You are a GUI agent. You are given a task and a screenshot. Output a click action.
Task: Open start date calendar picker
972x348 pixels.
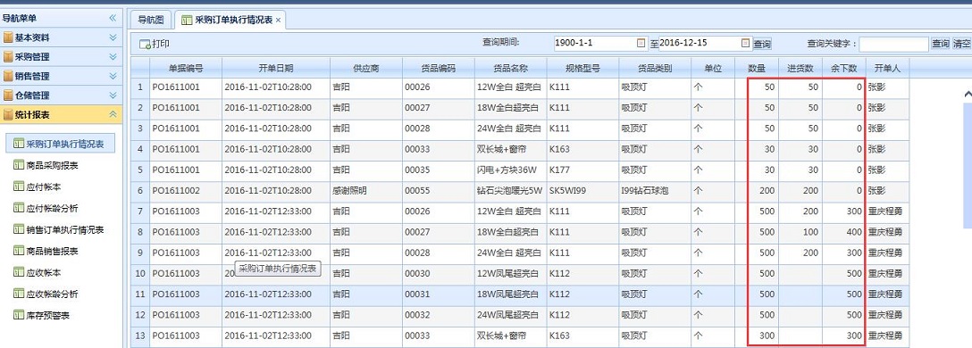pyautogui.click(x=641, y=44)
